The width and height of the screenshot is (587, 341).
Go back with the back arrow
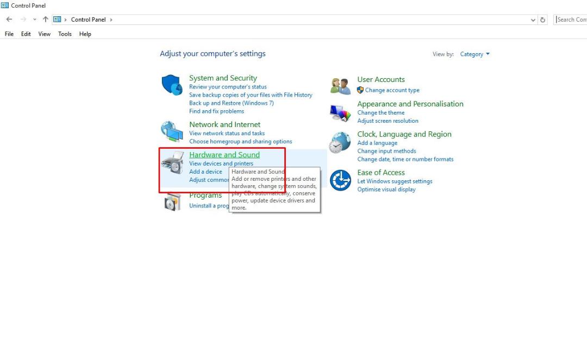9,20
